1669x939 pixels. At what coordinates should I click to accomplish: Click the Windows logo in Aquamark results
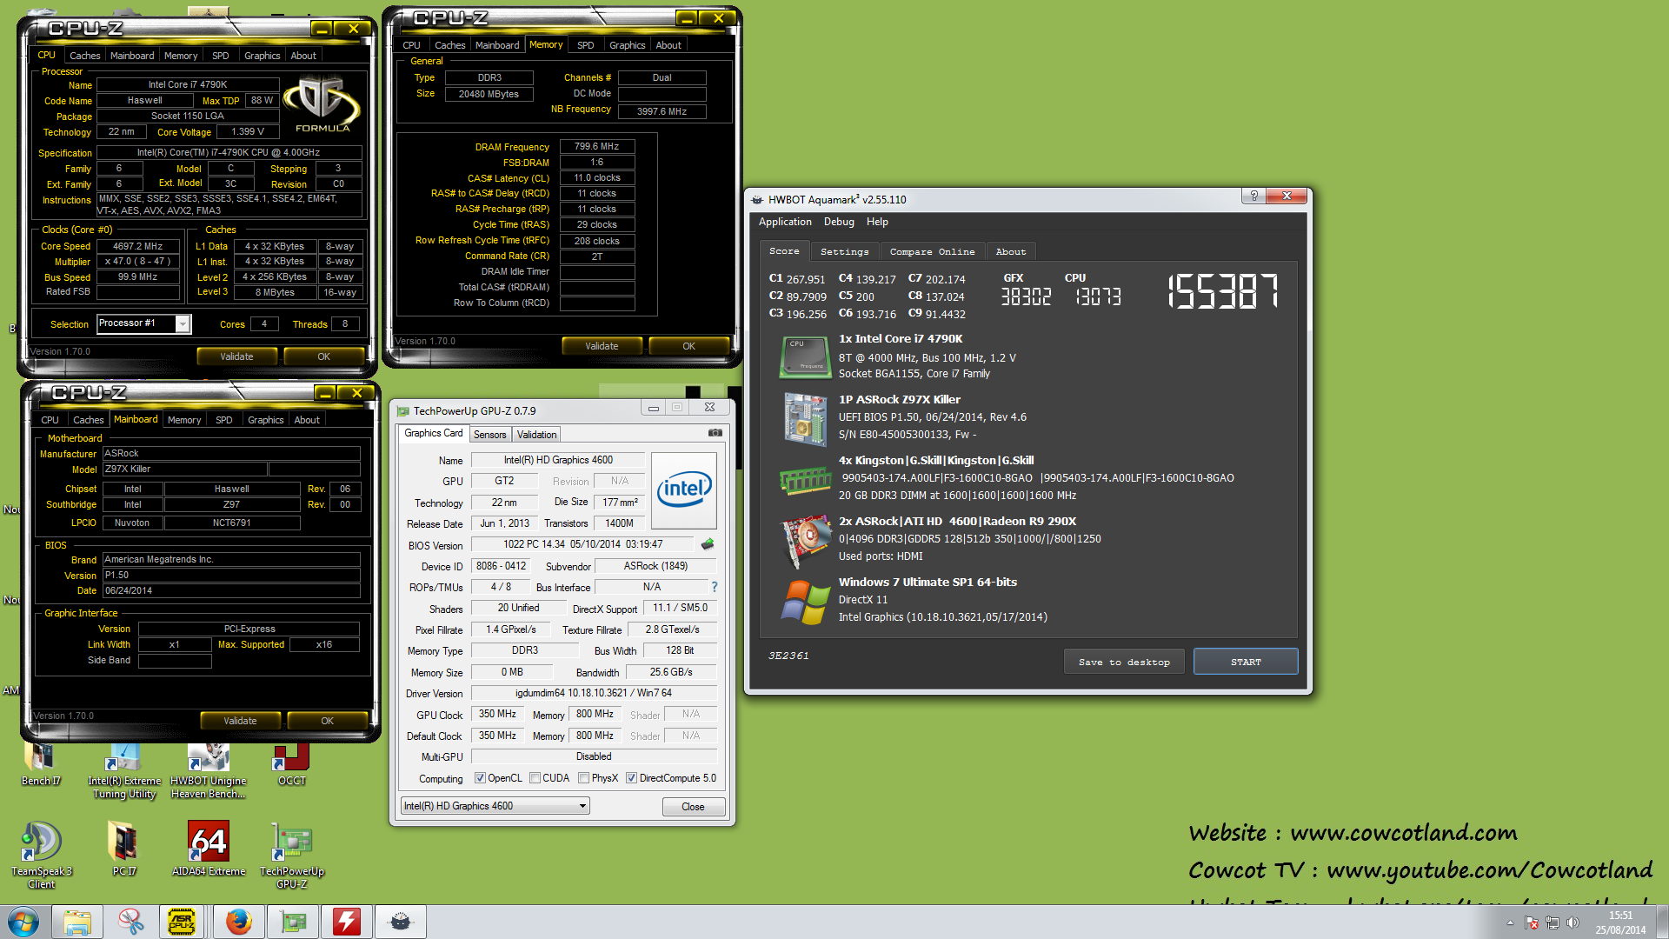[x=805, y=602]
